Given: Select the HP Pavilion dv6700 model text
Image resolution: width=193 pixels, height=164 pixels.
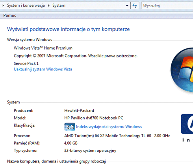Looking at the screenshot, I should [94, 118].
